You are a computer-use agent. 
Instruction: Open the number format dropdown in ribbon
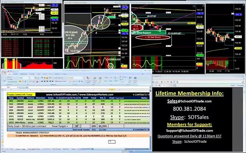point(82,78)
